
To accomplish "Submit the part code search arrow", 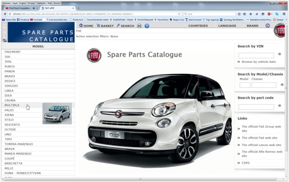I will [280, 105].
